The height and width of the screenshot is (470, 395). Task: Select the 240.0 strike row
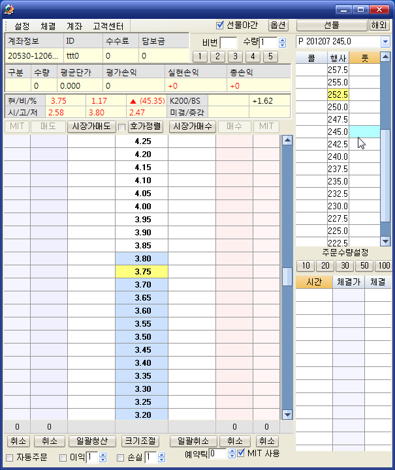click(338, 156)
